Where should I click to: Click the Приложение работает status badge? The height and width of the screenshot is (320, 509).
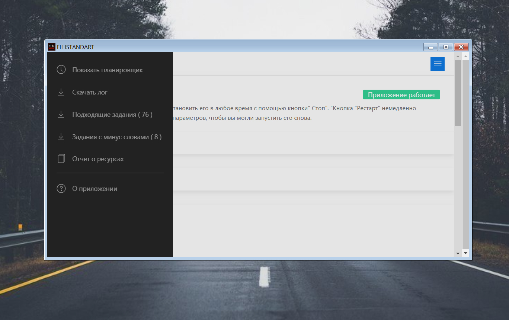[x=401, y=95]
